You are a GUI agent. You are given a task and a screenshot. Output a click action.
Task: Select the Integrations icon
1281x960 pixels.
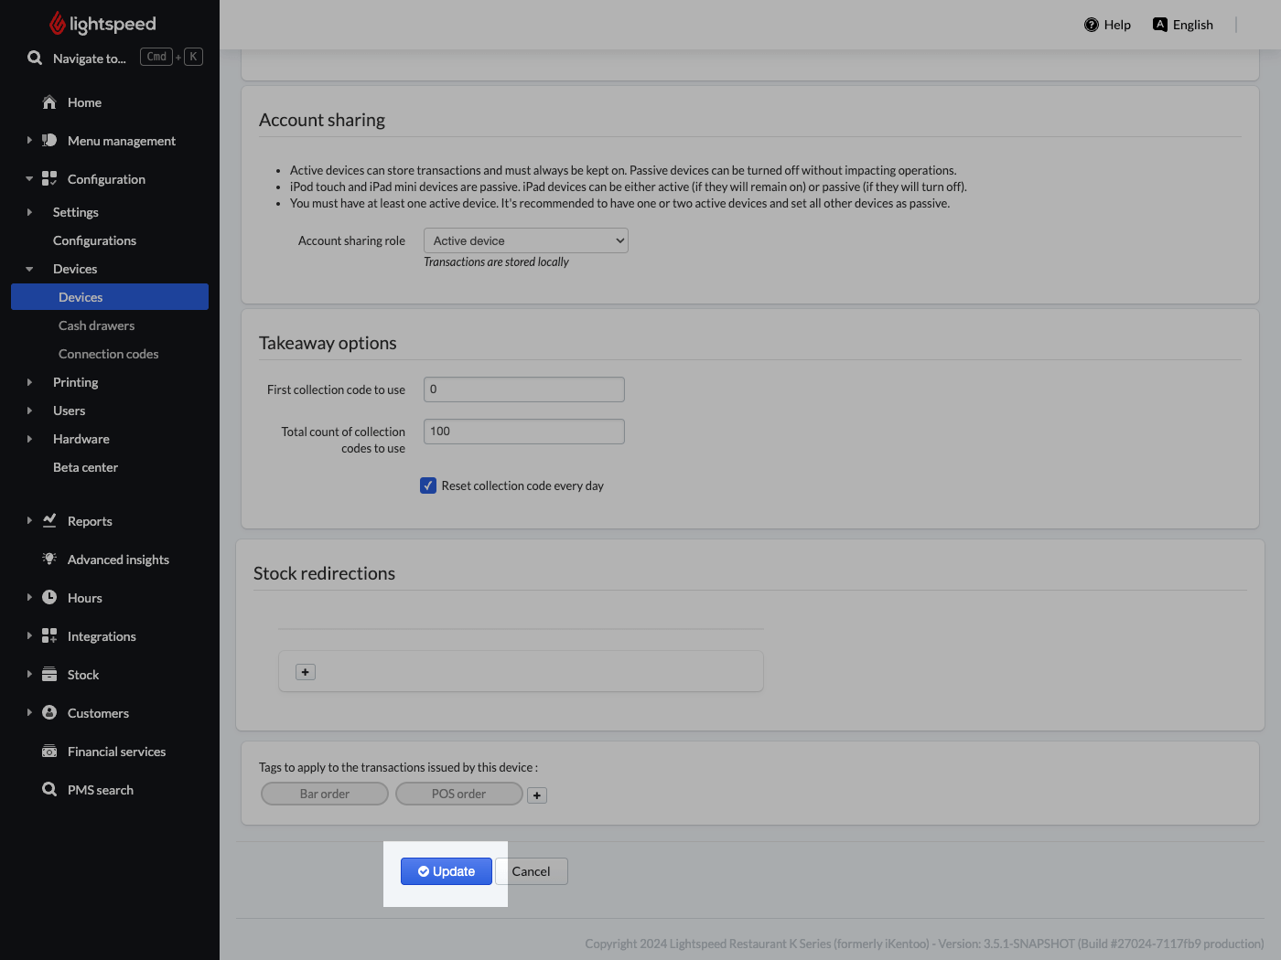(48, 635)
